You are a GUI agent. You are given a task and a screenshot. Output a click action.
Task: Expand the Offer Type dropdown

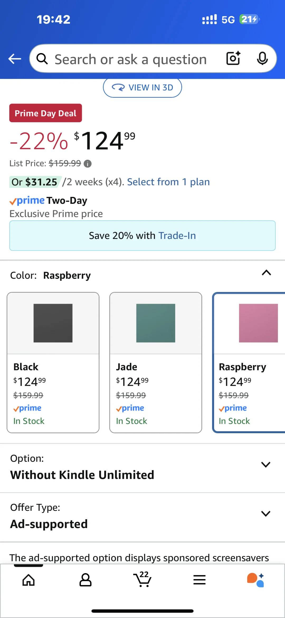click(x=142, y=517)
